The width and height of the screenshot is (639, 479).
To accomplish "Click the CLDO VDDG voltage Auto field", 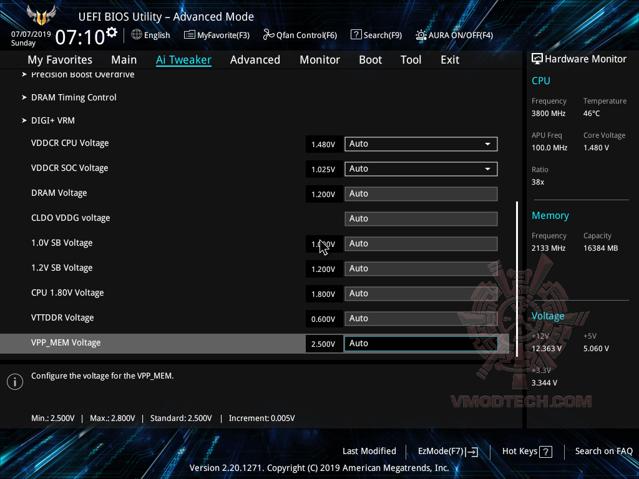I will click(x=421, y=218).
